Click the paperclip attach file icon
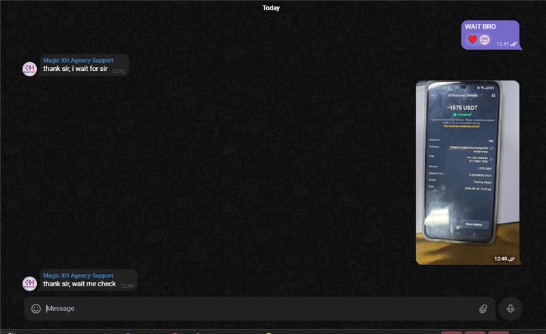The width and height of the screenshot is (546, 334). point(483,309)
